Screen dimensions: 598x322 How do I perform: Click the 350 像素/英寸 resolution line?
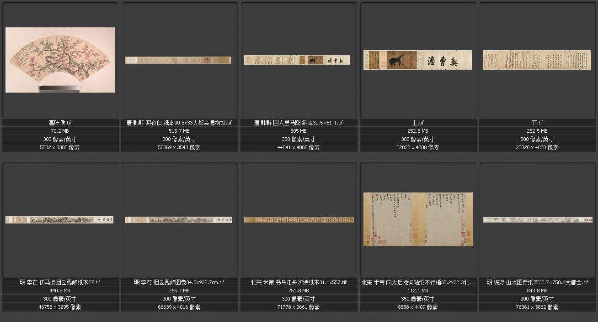pyautogui.click(x=418, y=299)
